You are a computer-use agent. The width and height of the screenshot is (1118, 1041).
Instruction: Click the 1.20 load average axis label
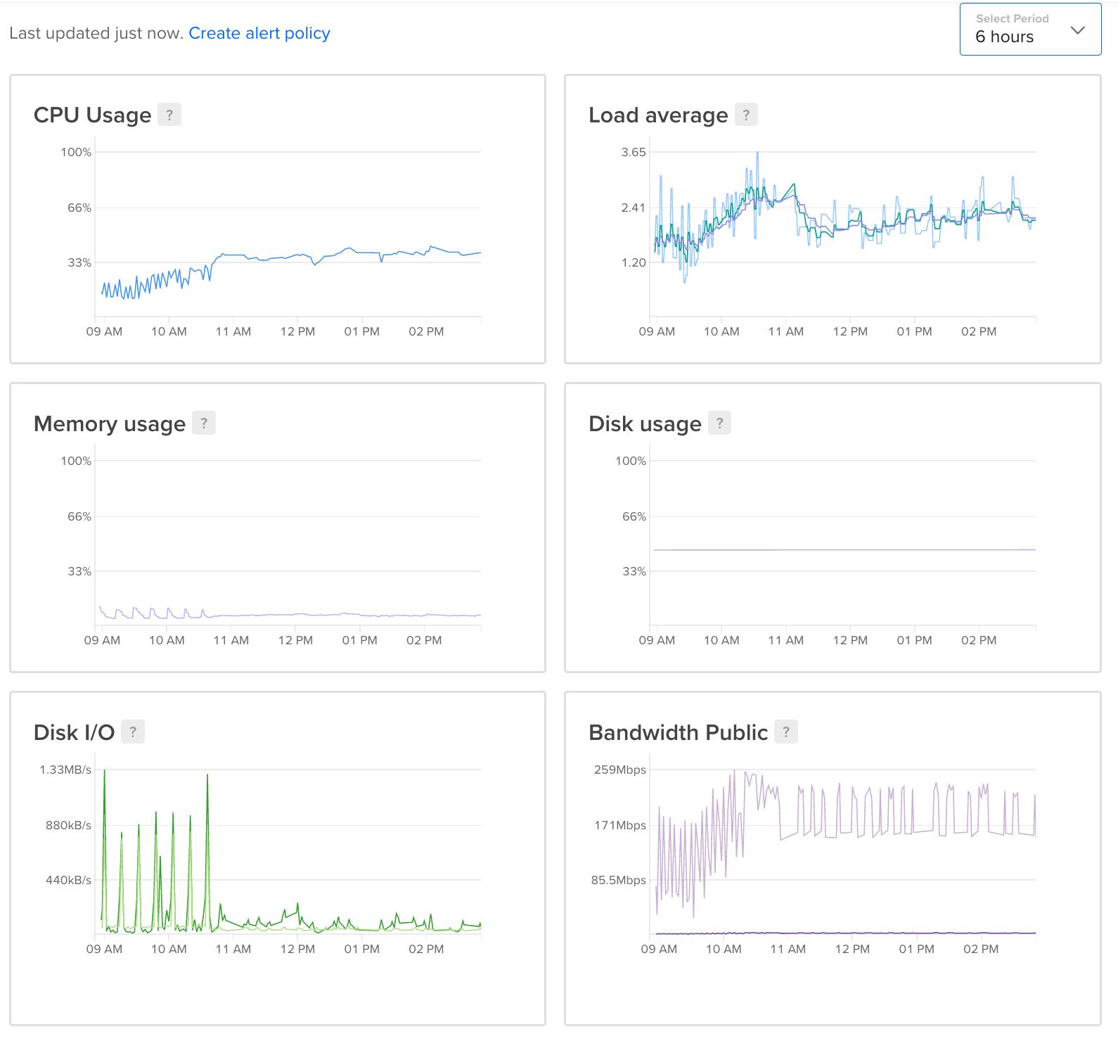click(x=634, y=262)
